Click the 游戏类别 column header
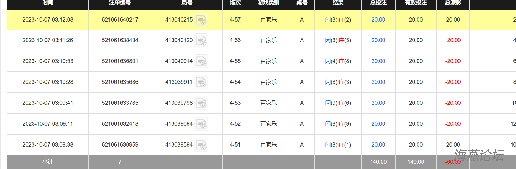Image resolution: width=516 pixels, height=169 pixels. [268, 2]
